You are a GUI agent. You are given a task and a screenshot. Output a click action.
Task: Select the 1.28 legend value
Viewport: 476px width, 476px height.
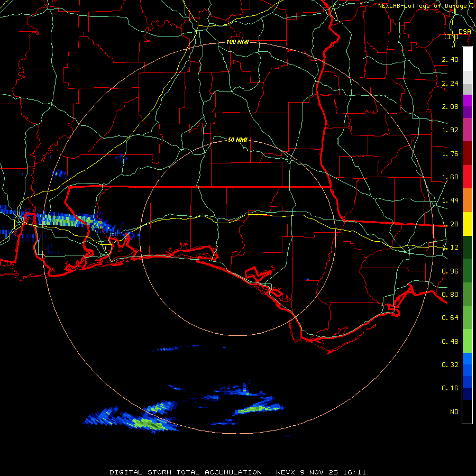tap(450, 224)
